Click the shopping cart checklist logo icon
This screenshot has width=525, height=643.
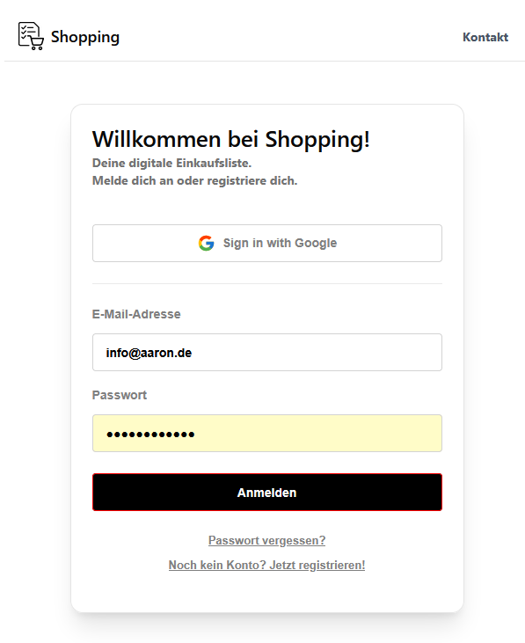[x=31, y=36]
